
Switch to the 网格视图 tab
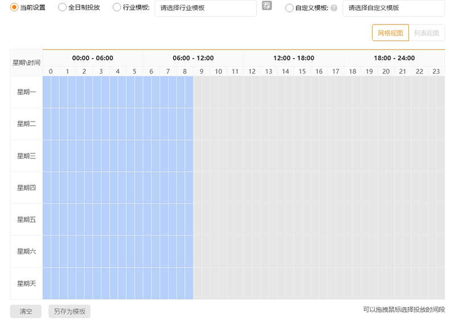(390, 33)
